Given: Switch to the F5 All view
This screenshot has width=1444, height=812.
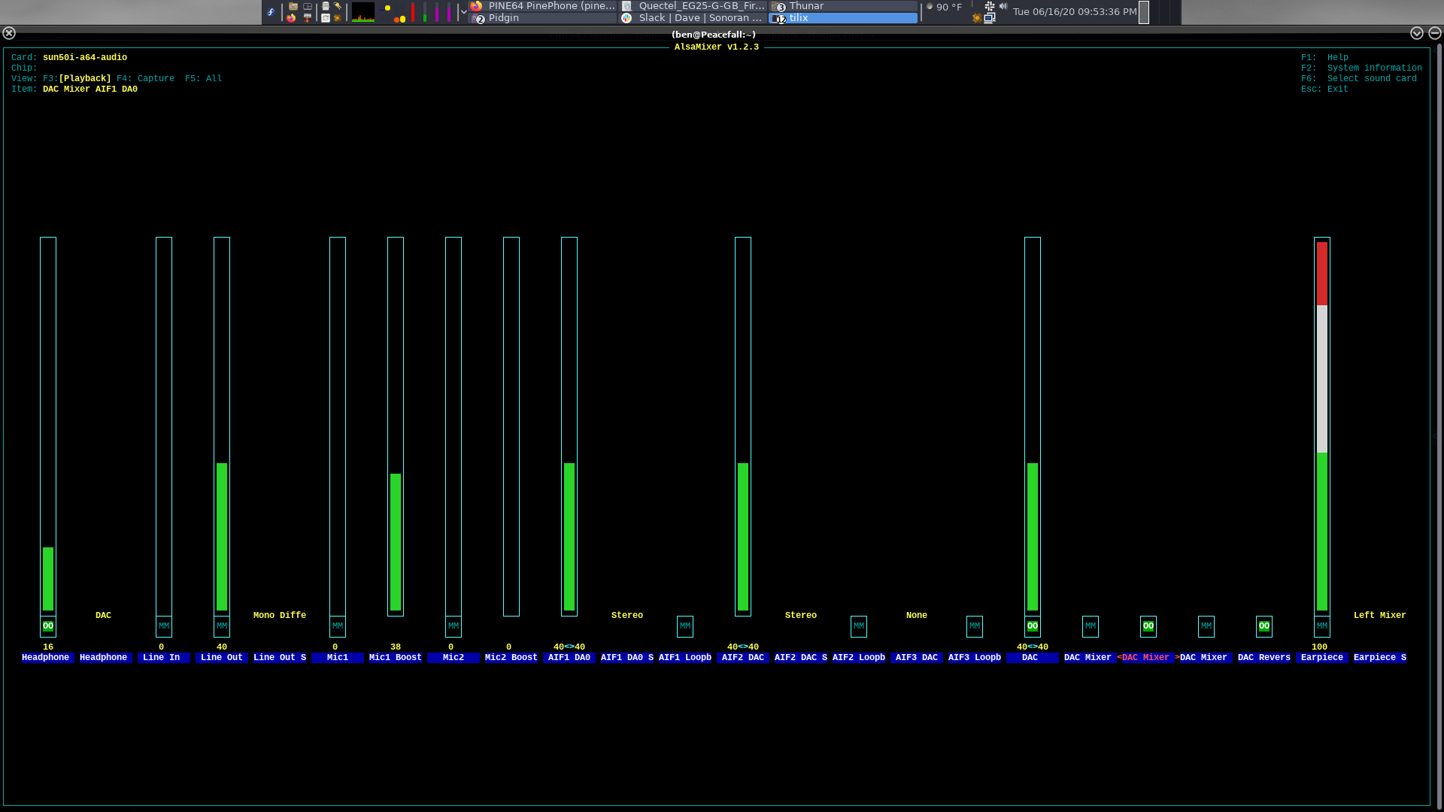Looking at the screenshot, I should [203, 78].
